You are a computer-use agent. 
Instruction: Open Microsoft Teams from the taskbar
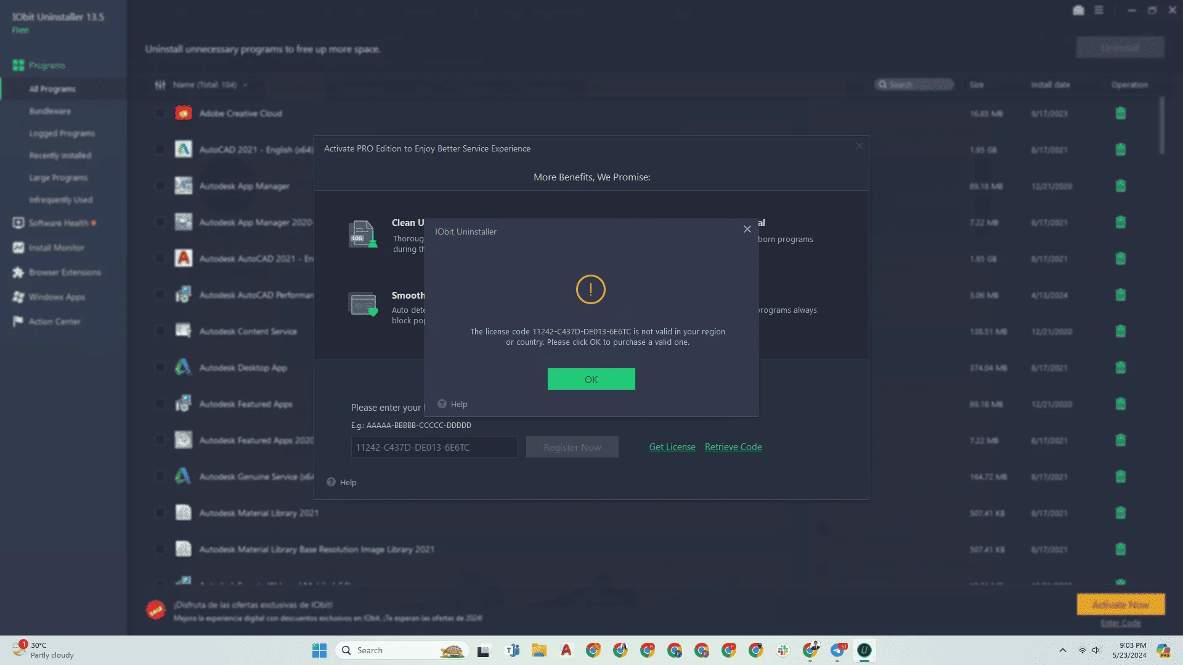pyautogui.click(x=512, y=650)
